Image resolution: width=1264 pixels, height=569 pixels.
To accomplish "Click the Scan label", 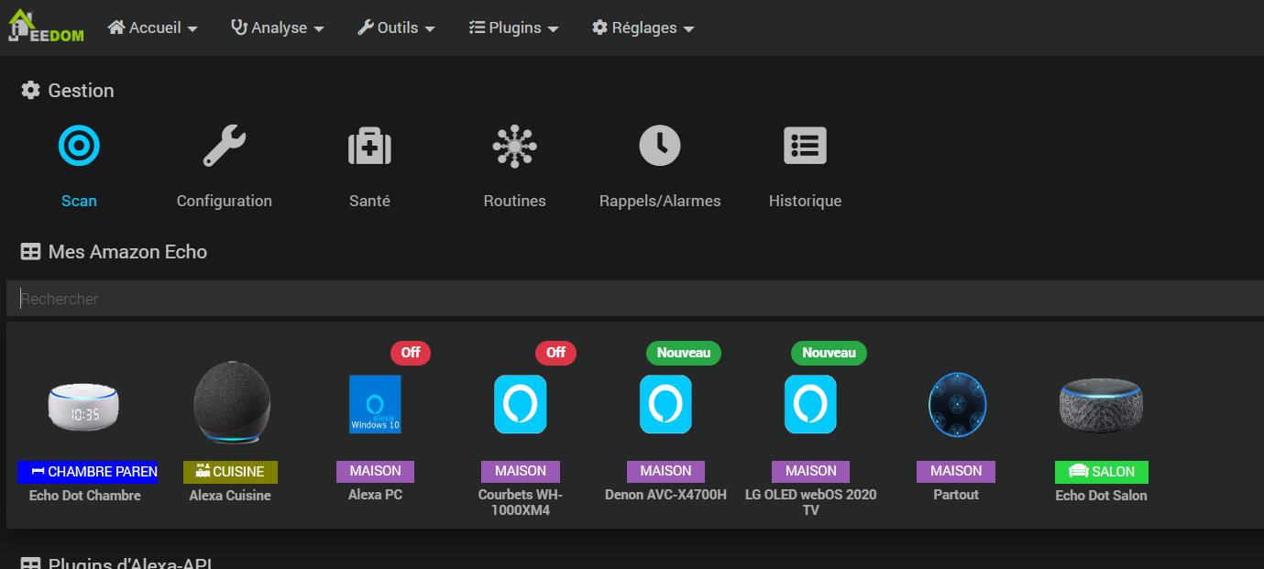I will coord(79,201).
